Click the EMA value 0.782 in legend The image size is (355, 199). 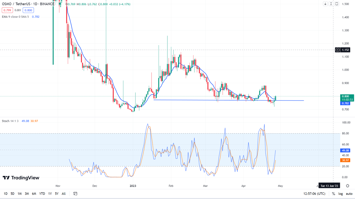coord(35,17)
